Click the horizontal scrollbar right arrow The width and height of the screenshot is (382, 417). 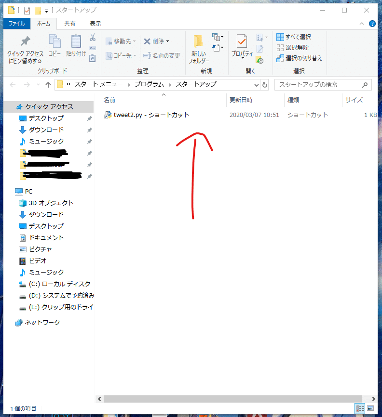tap(373, 399)
